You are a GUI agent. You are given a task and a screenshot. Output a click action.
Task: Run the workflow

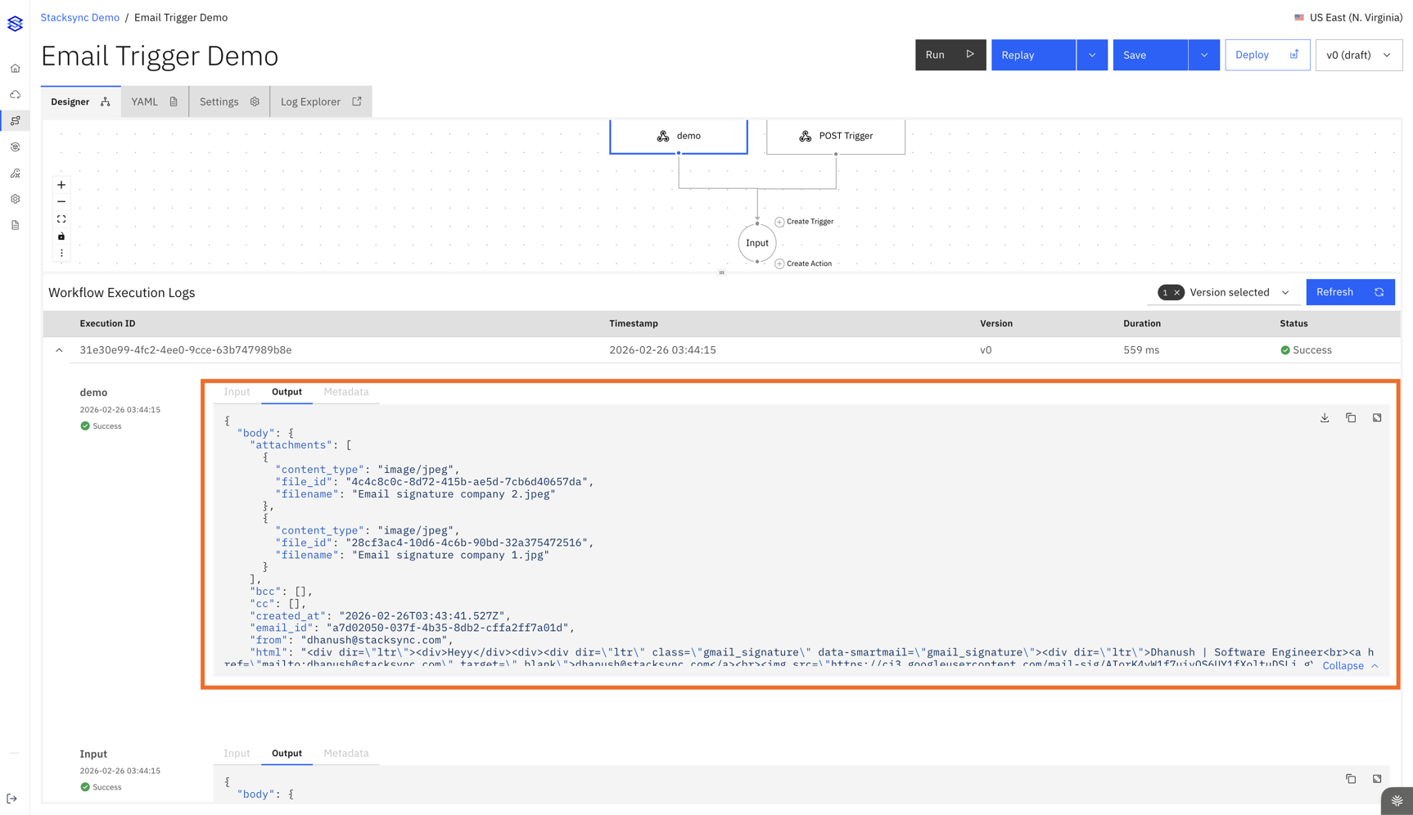pos(950,55)
